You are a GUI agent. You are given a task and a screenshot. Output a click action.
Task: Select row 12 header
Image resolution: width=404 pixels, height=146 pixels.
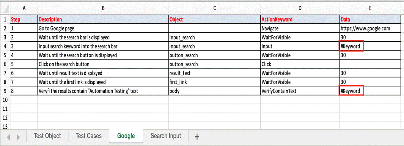5,118
